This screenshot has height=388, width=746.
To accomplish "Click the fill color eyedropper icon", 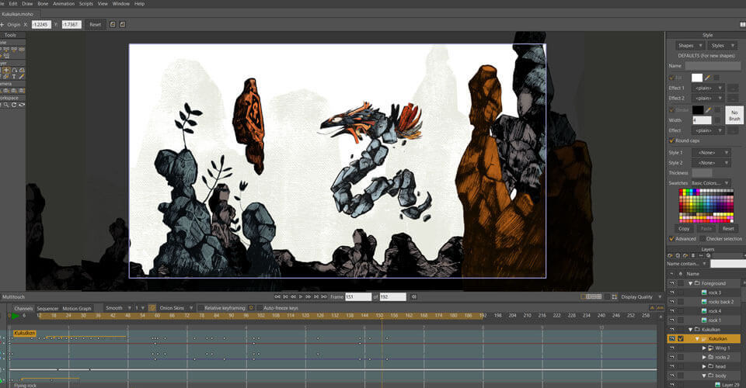I will (x=708, y=77).
